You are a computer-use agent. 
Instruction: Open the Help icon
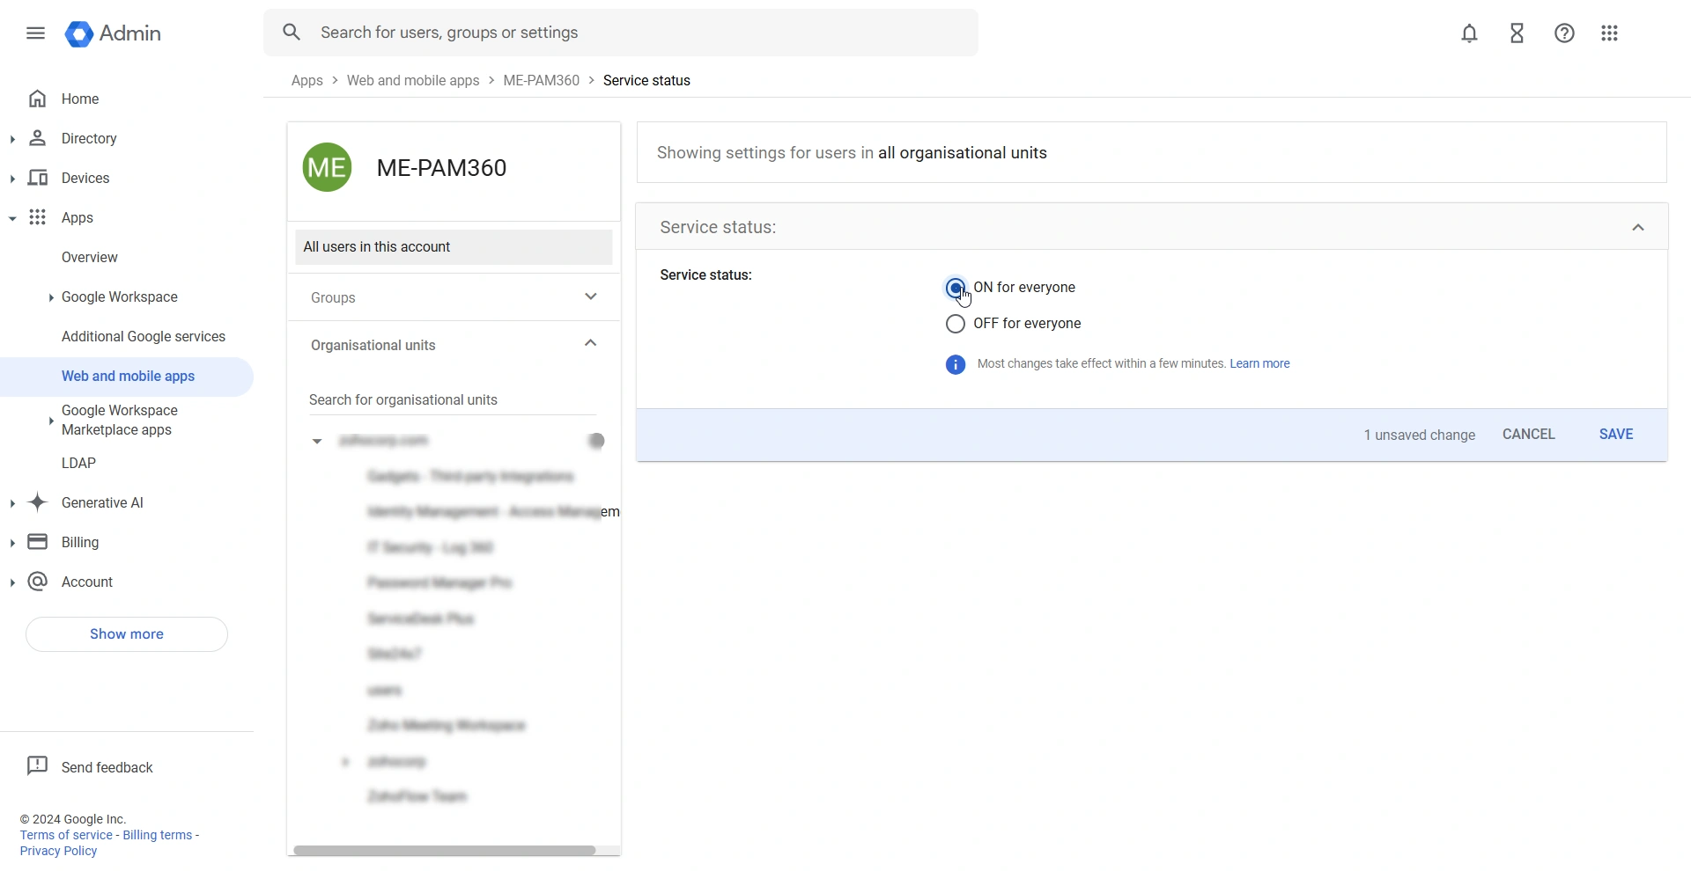click(x=1564, y=33)
